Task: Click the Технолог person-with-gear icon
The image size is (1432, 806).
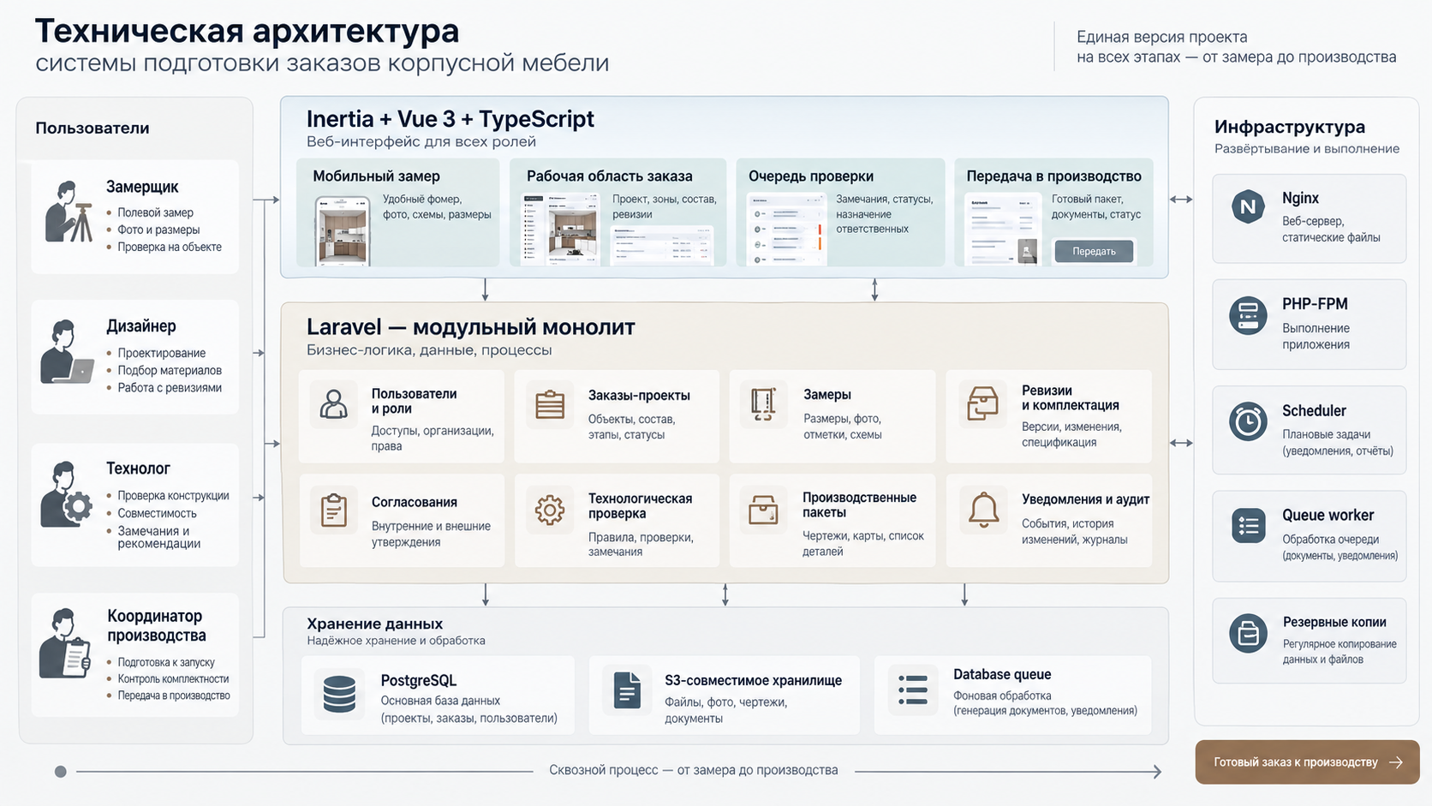Action: 67,494
